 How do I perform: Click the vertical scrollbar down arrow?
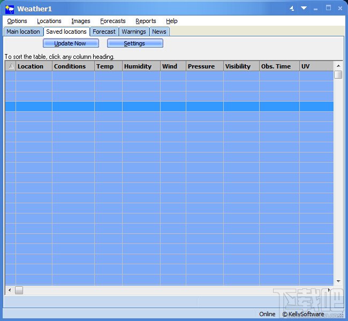(338, 281)
